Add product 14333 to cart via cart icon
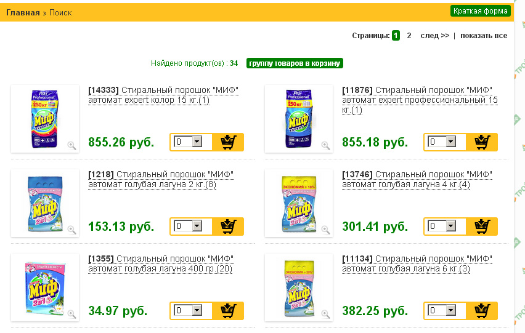525x333 pixels. [x=228, y=142]
